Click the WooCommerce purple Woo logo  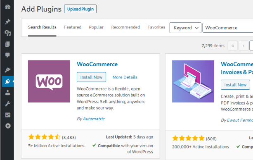click(x=49, y=81)
